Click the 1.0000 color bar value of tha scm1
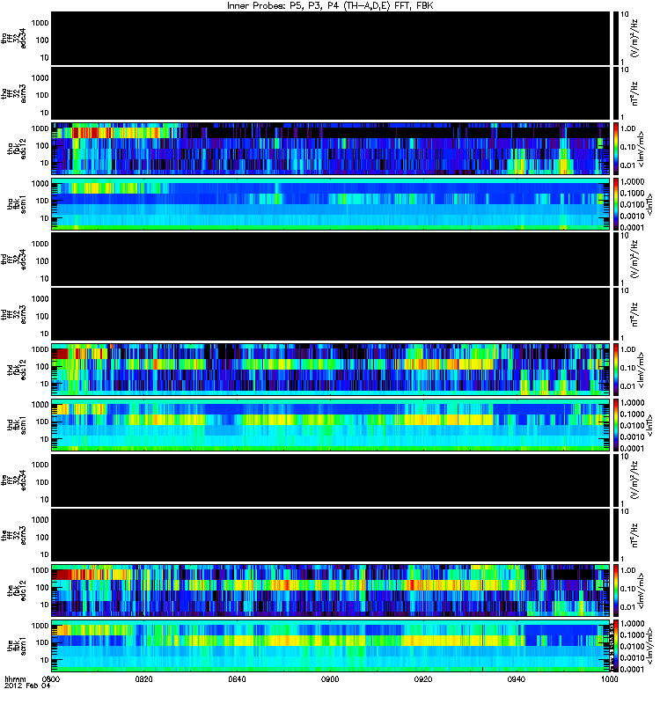The image size is (660, 704). click(632, 182)
